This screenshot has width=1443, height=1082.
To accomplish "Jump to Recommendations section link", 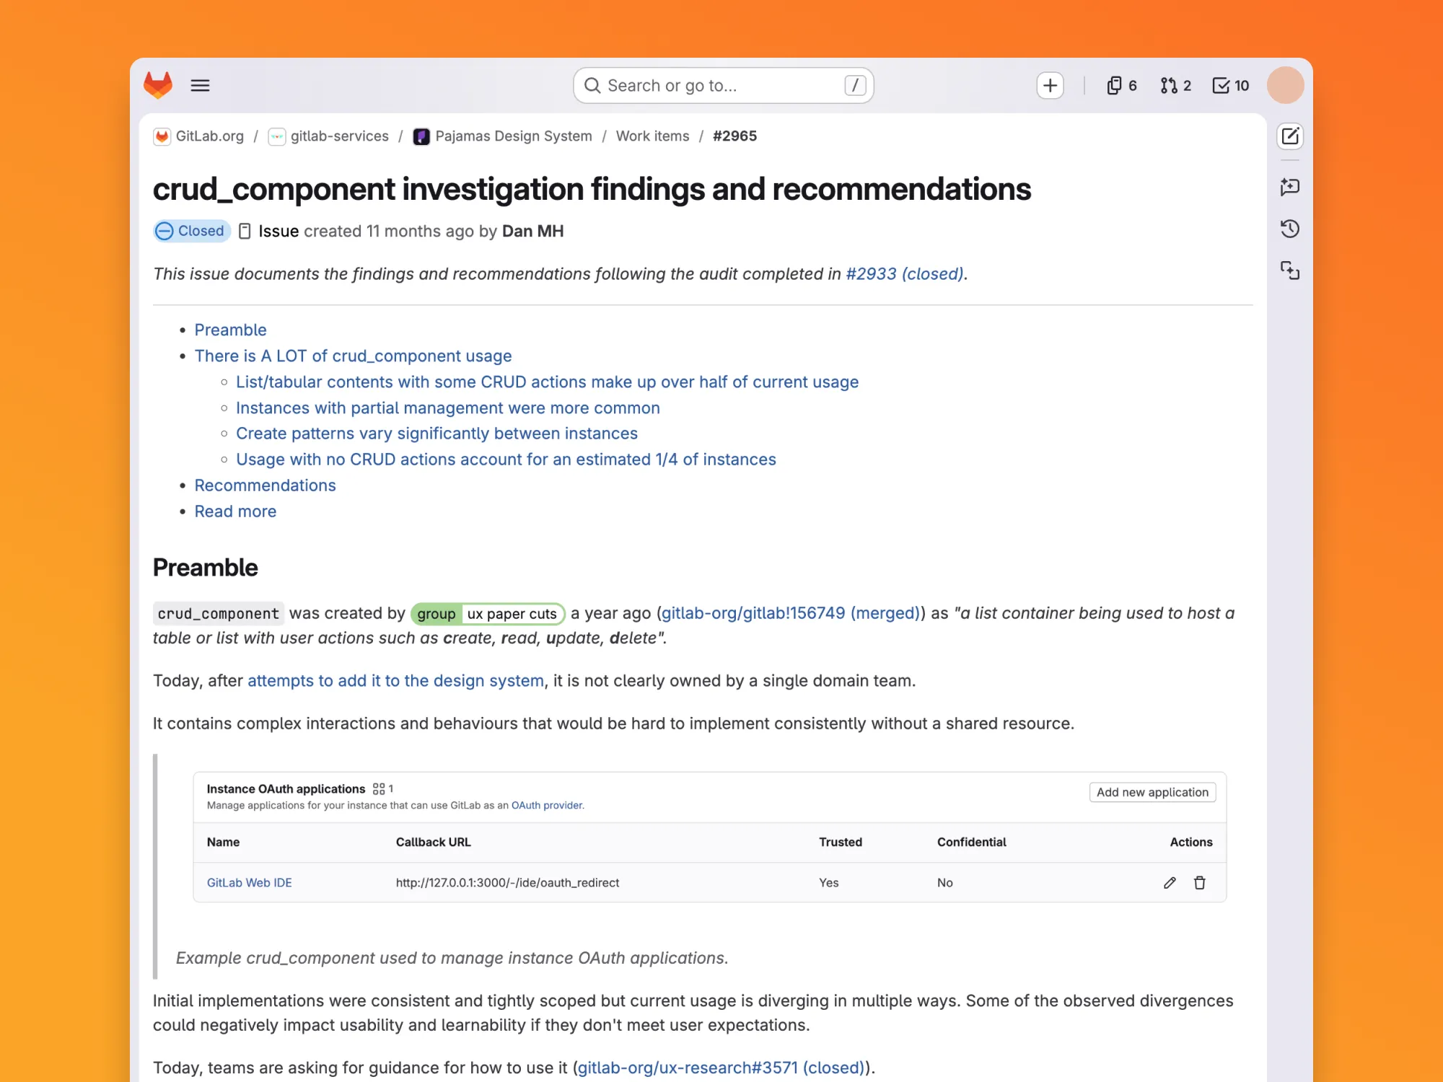I will pyautogui.click(x=266, y=485).
